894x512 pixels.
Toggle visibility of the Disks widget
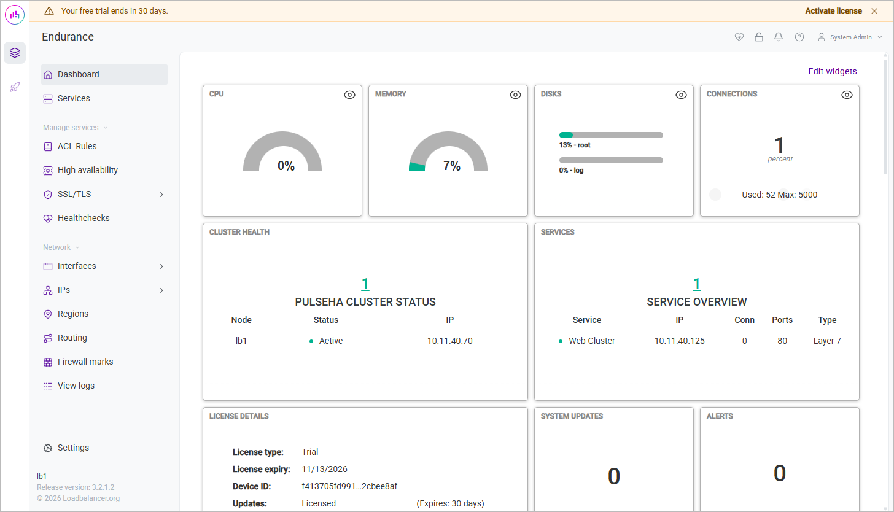[681, 95]
